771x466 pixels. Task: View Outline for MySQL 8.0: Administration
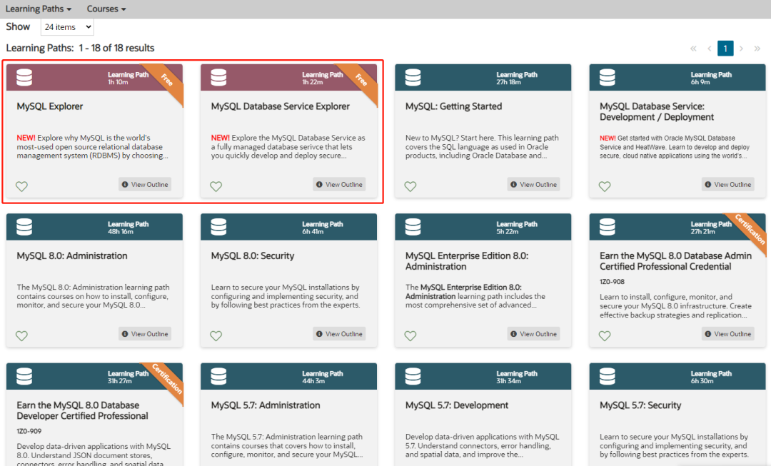[145, 334]
